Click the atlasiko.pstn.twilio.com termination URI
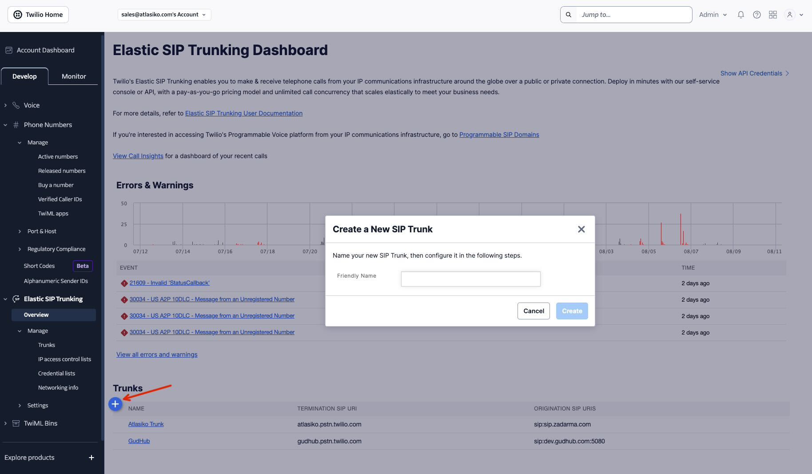This screenshot has height=474, width=812. point(330,424)
